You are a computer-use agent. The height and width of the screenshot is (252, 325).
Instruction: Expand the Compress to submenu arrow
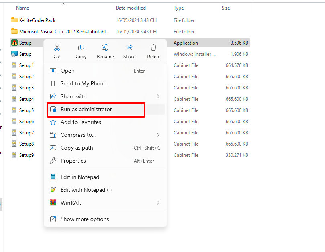click(158, 135)
